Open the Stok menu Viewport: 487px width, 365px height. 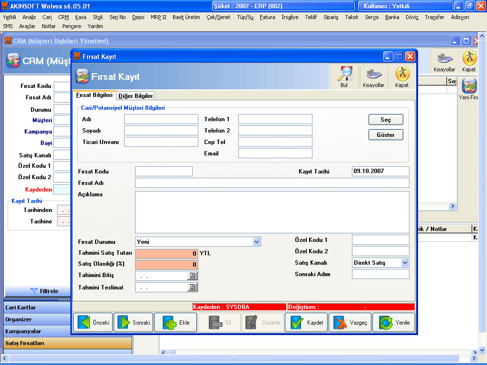[x=98, y=18]
